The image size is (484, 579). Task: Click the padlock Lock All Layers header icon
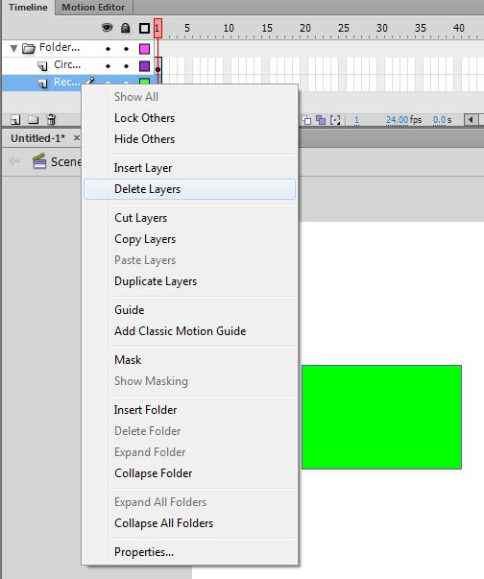(x=126, y=28)
